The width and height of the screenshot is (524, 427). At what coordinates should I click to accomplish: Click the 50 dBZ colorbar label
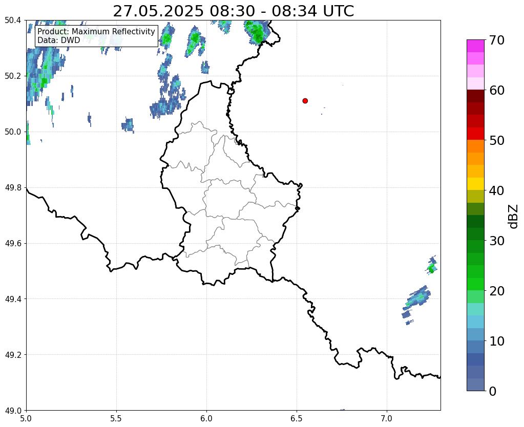click(x=497, y=140)
